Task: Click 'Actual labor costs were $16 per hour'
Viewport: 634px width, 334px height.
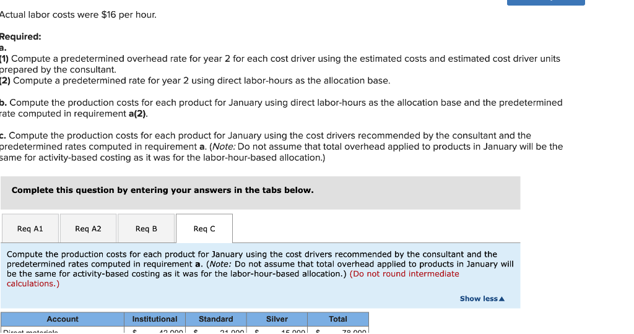Action: click(78, 15)
